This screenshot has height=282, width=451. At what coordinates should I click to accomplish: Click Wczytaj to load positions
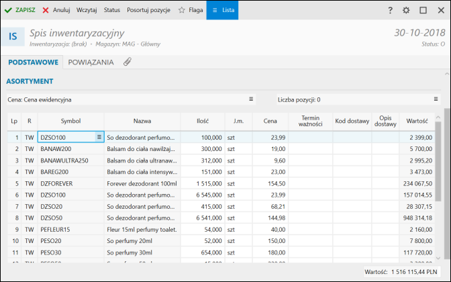pos(87,10)
